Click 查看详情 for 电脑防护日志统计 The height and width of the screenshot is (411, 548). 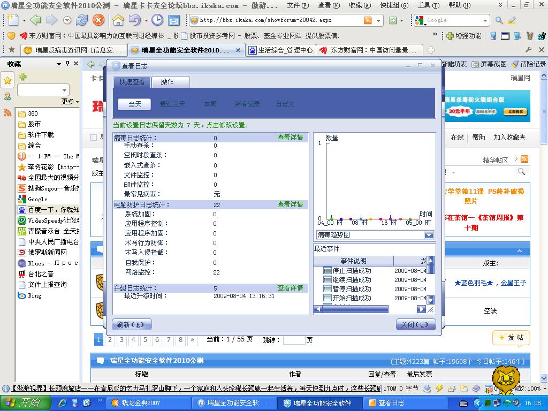[x=290, y=204]
